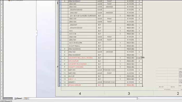Click the _250610ASSEM53 table cell

82,28
